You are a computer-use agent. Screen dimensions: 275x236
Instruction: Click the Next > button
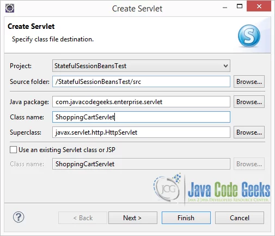point(133,217)
